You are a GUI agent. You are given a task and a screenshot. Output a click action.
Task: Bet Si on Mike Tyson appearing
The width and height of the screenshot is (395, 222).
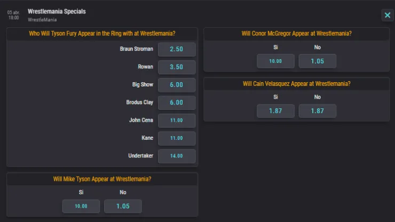[81, 206]
